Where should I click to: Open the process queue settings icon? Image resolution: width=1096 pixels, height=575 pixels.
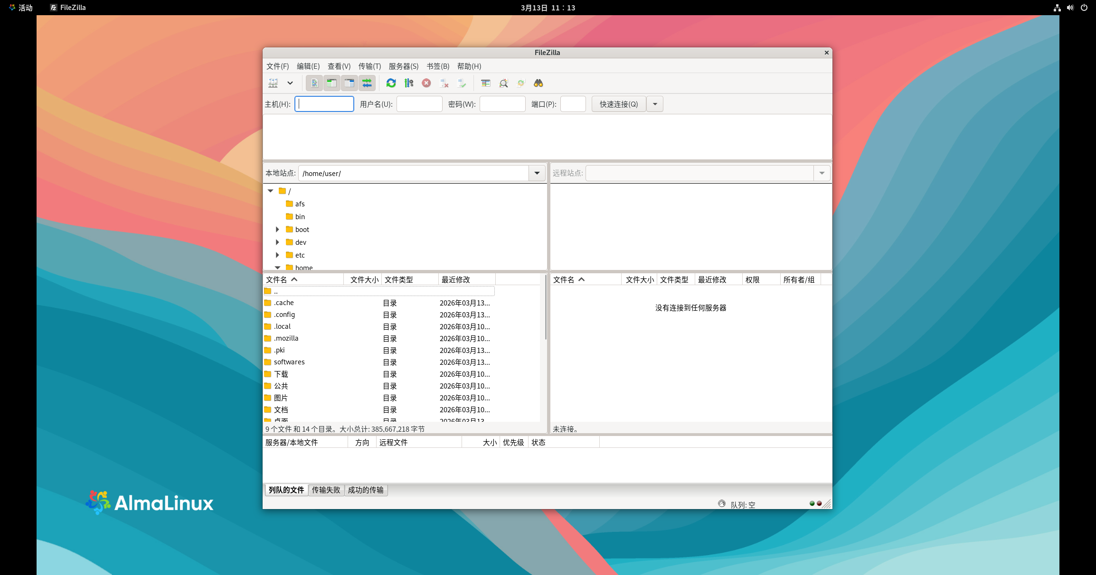pos(408,83)
